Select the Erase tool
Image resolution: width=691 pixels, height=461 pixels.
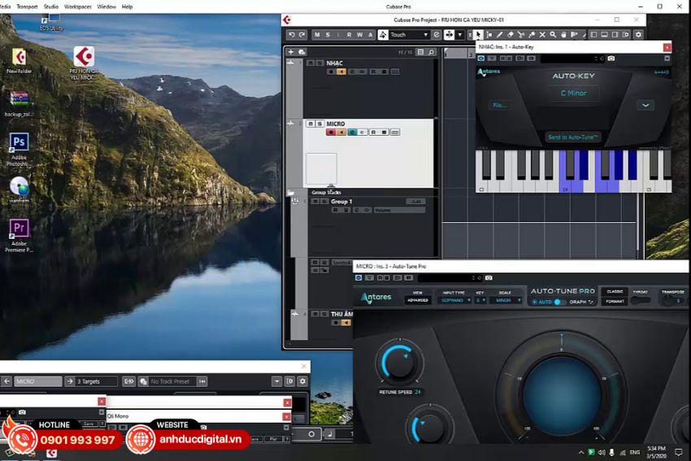511,34
